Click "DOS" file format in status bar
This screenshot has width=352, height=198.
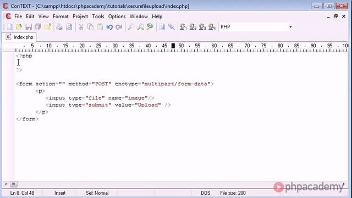(205, 193)
